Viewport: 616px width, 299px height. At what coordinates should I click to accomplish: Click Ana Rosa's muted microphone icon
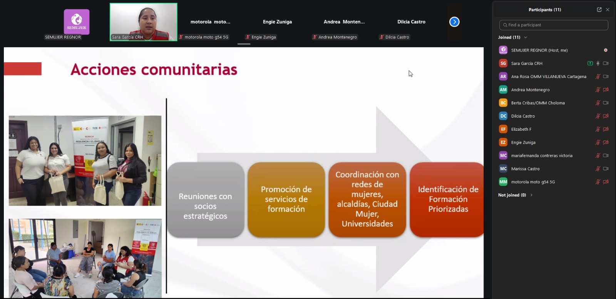point(598,76)
